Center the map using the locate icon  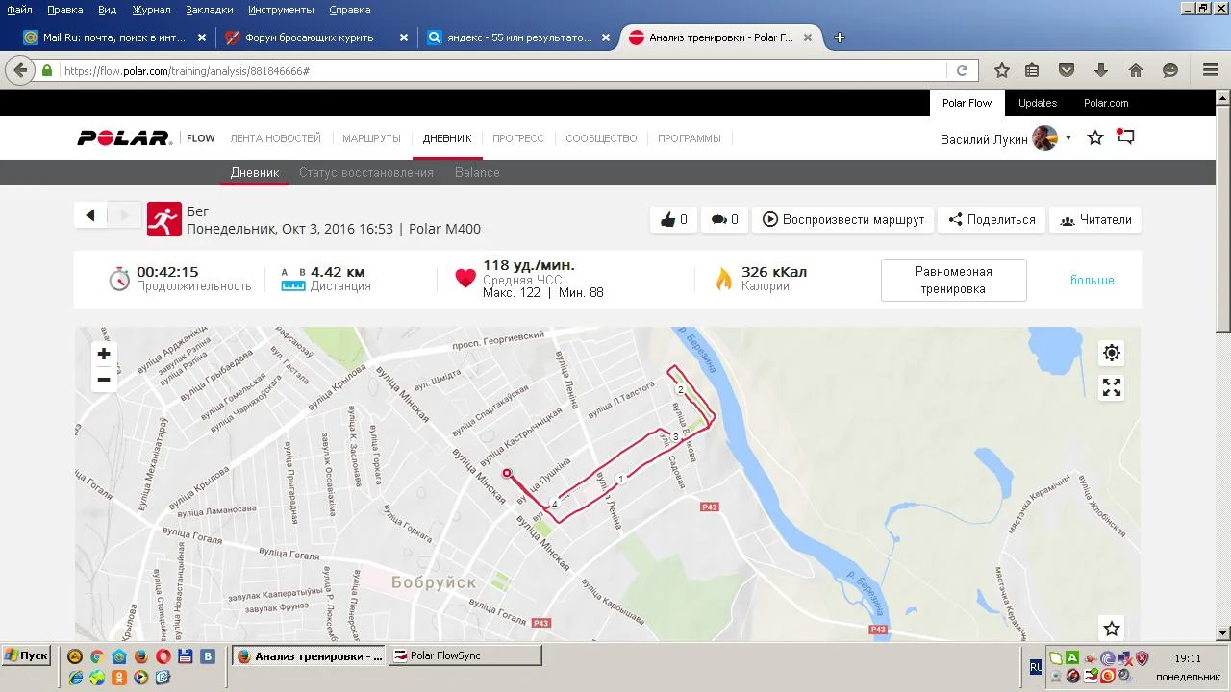pos(1112,353)
